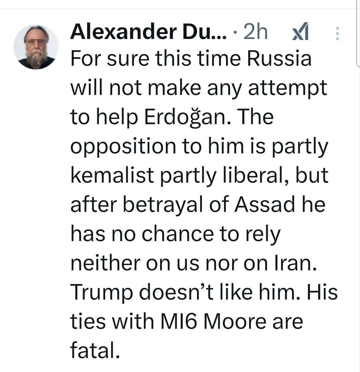Click the word "fatal." ending the post
This screenshot has height=372, width=360.
point(95,351)
